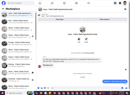Select Bern - 4 Beds 2 Baths House chat
Image resolution: width=130 pixels, height=95 pixels.
tap(17, 22)
